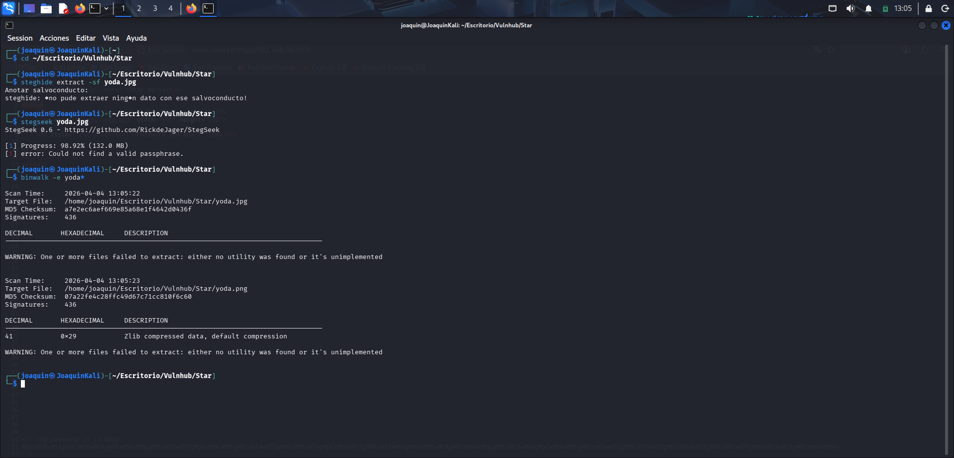Switch to workspace 3
This screenshot has height=458, width=954.
(155, 8)
